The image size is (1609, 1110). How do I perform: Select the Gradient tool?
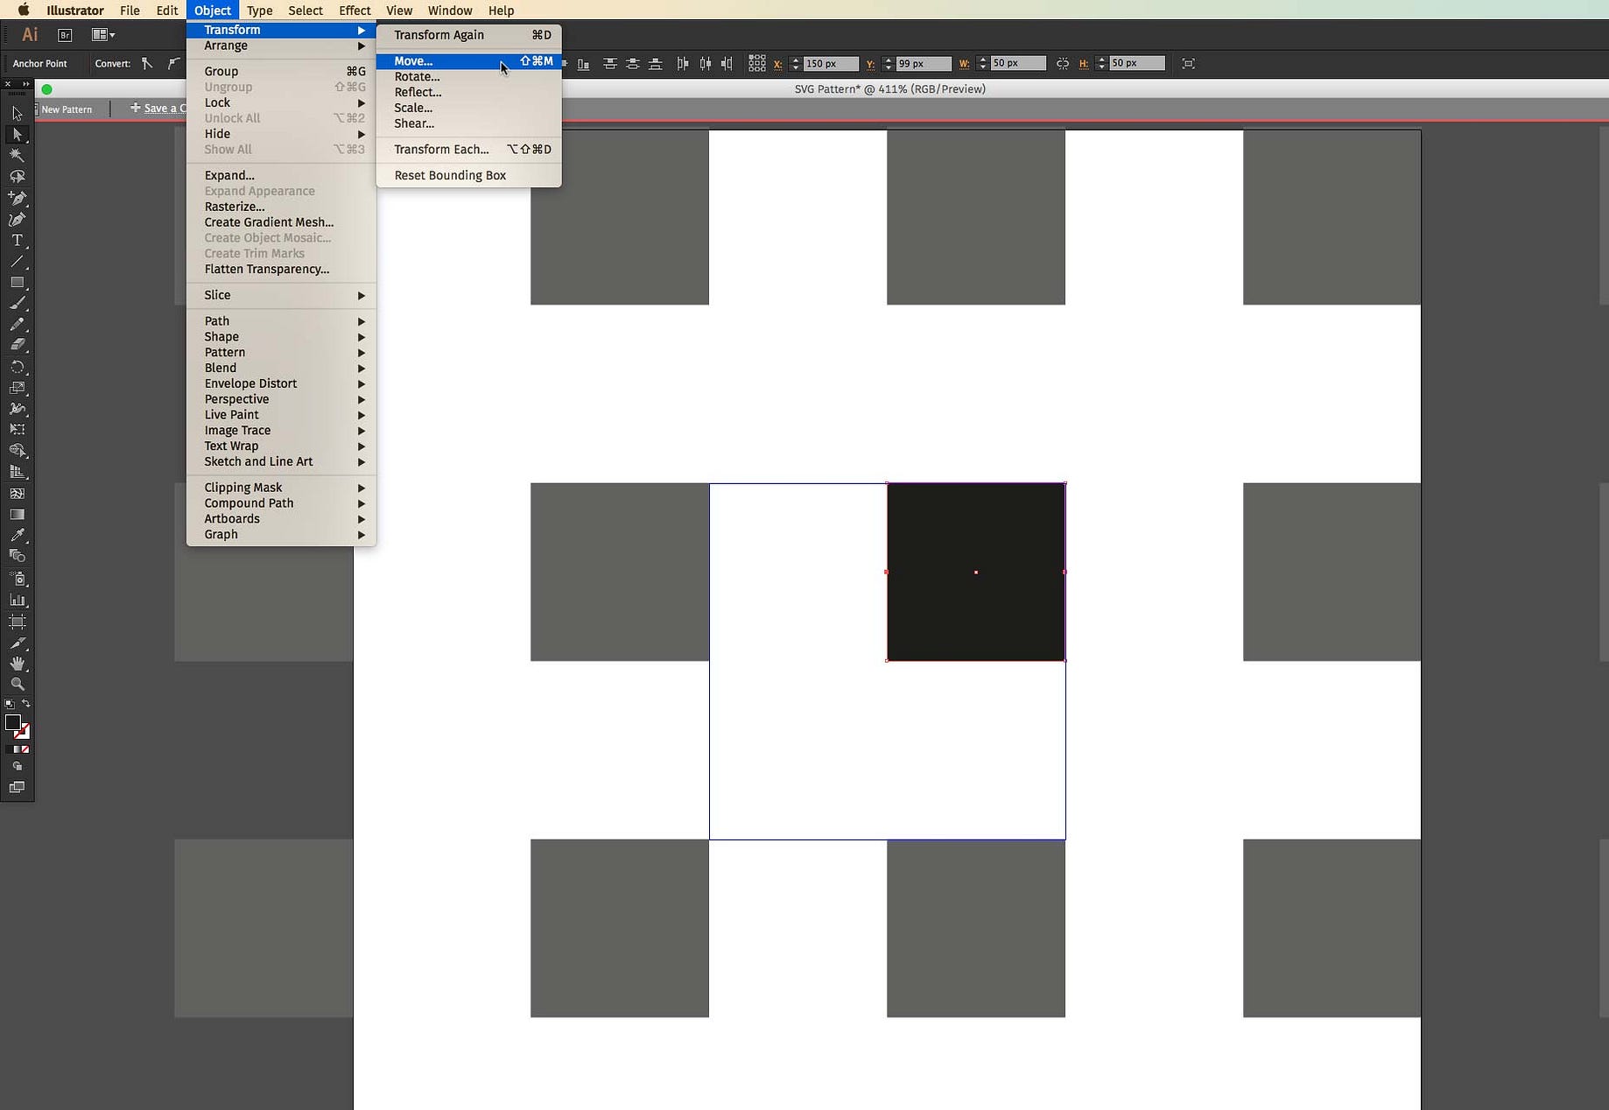pyautogui.click(x=17, y=515)
